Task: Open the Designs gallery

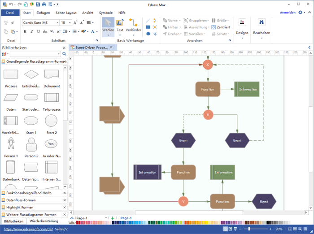Action: pyautogui.click(x=242, y=29)
